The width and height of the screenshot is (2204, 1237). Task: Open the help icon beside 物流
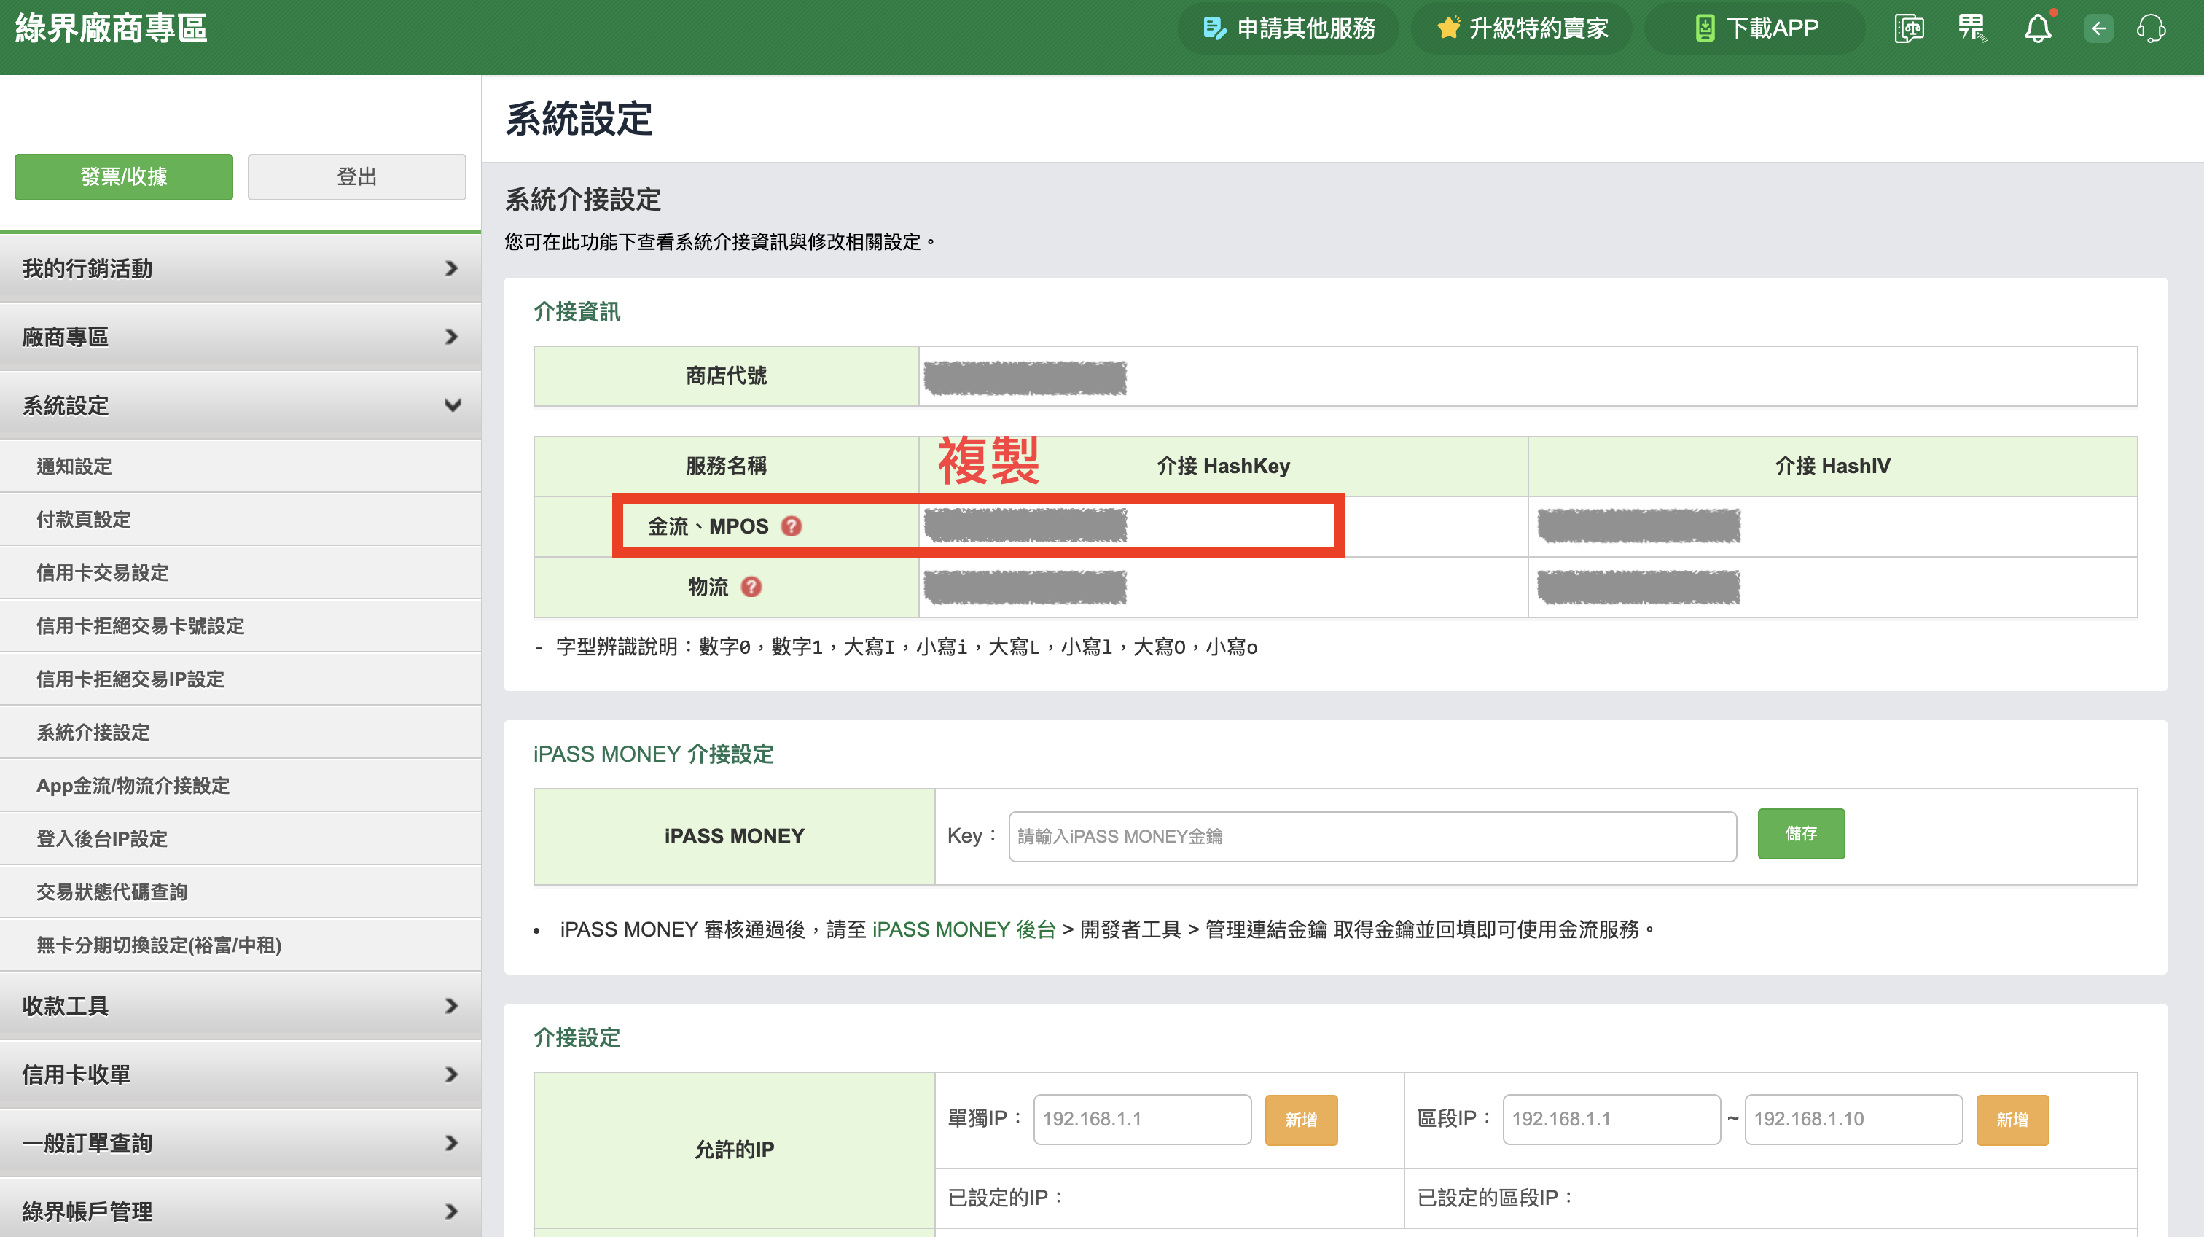coord(751,588)
